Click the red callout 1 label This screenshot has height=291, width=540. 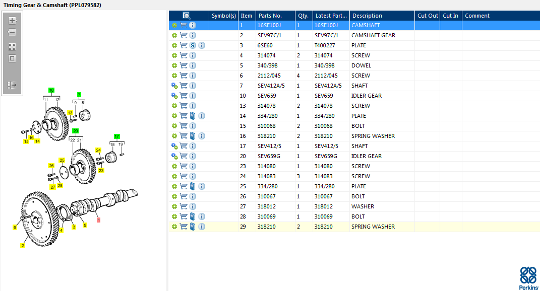click(x=98, y=220)
